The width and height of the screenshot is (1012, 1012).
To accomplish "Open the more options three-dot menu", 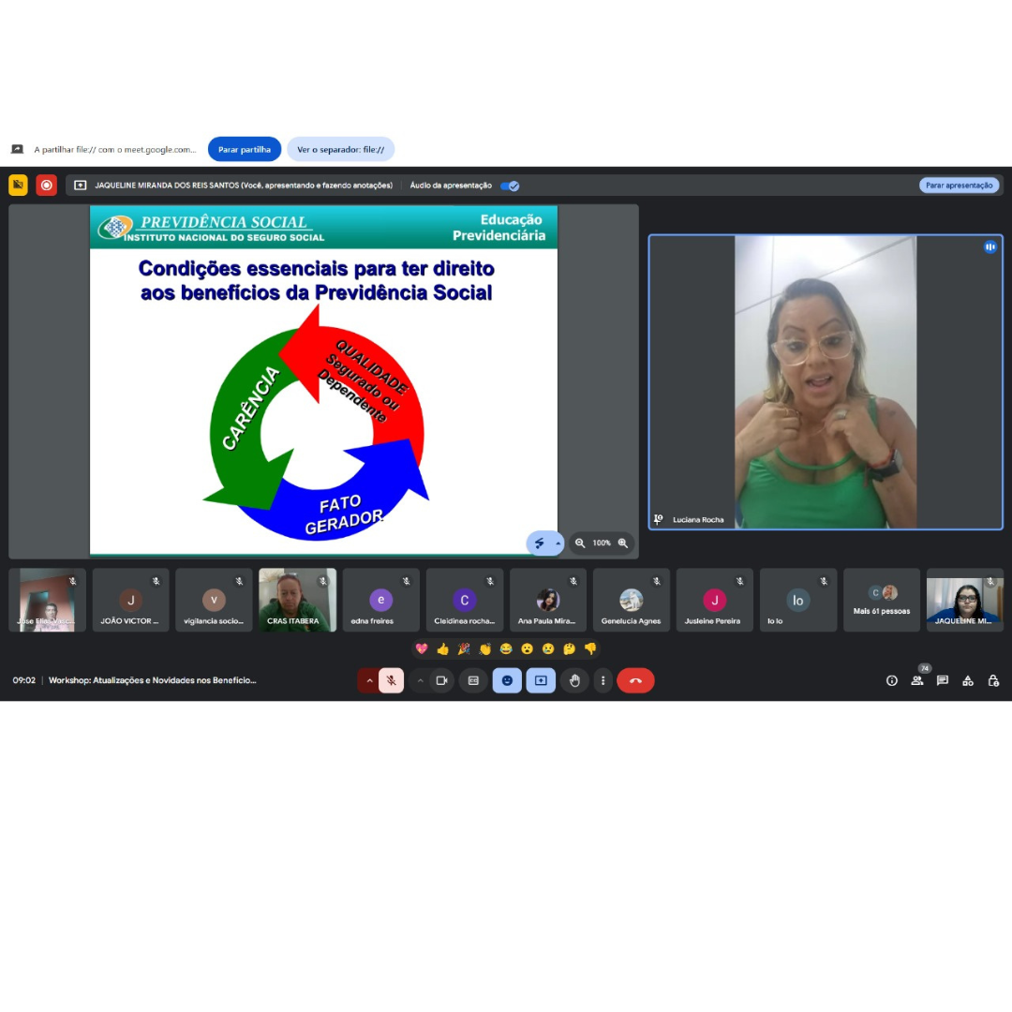I will coord(603,680).
